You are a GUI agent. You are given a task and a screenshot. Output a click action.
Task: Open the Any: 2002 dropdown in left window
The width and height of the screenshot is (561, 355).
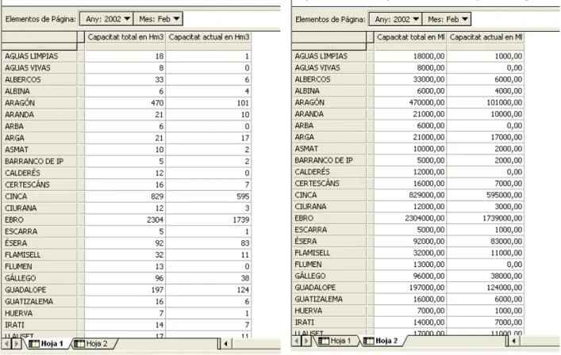pyautogui.click(x=106, y=19)
